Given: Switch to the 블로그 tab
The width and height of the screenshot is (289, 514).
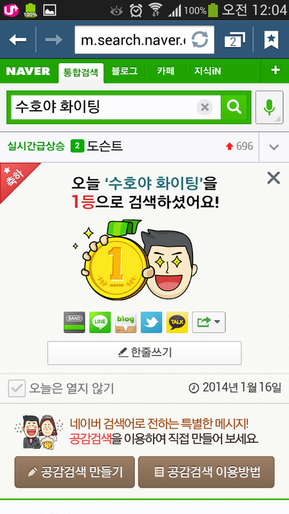Looking at the screenshot, I should 125,71.
